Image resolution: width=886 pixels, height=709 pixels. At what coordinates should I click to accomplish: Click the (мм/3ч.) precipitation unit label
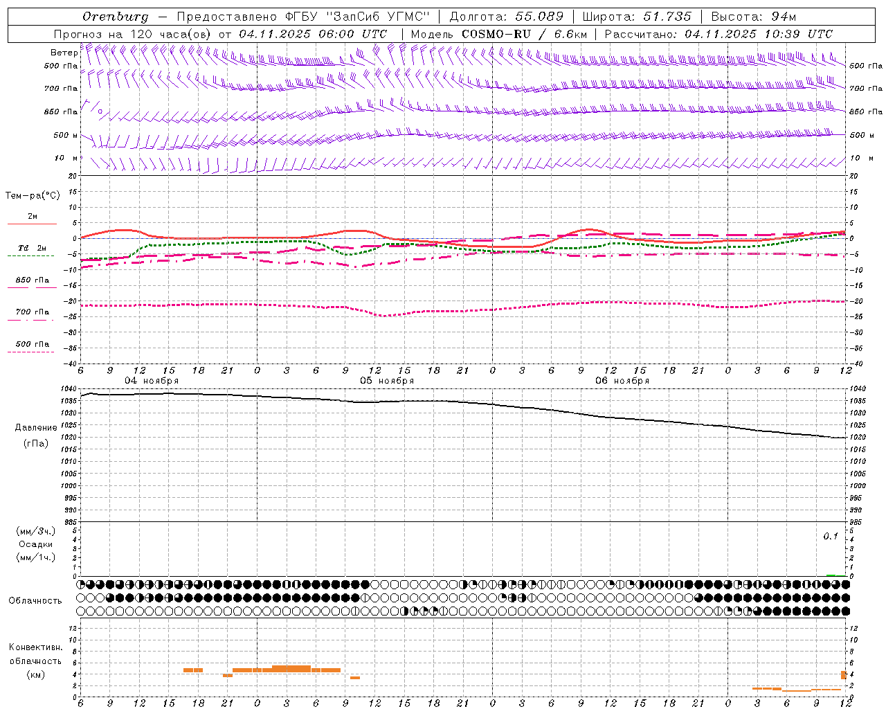[x=35, y=532]
